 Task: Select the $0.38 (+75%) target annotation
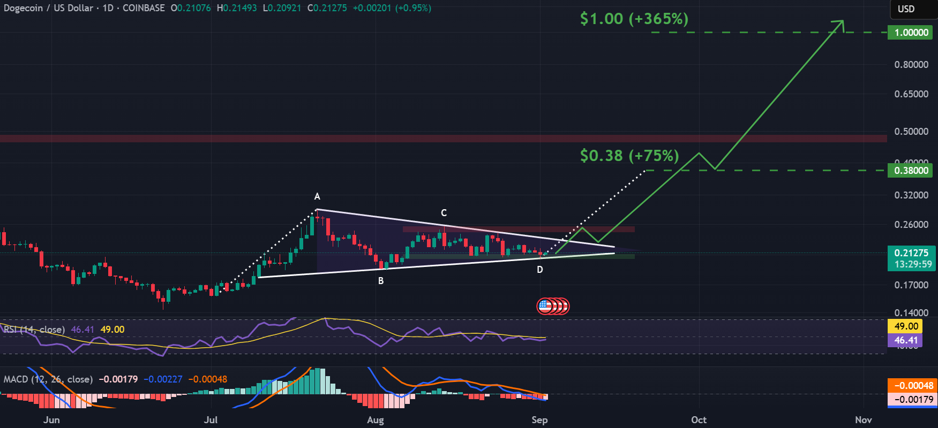pos(629,156)
